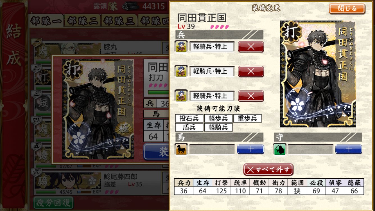Switch to the 部隊二 tab
The image size is (375, 211).
[82, 21]
